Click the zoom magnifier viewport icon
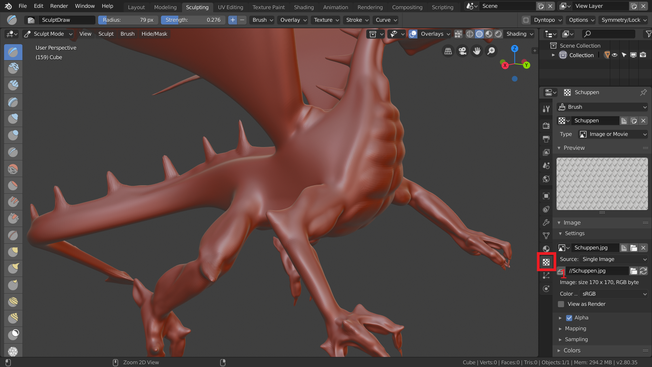Image resolution: width=652 pixels, height=367 pixels. click(x=491, y=51)
